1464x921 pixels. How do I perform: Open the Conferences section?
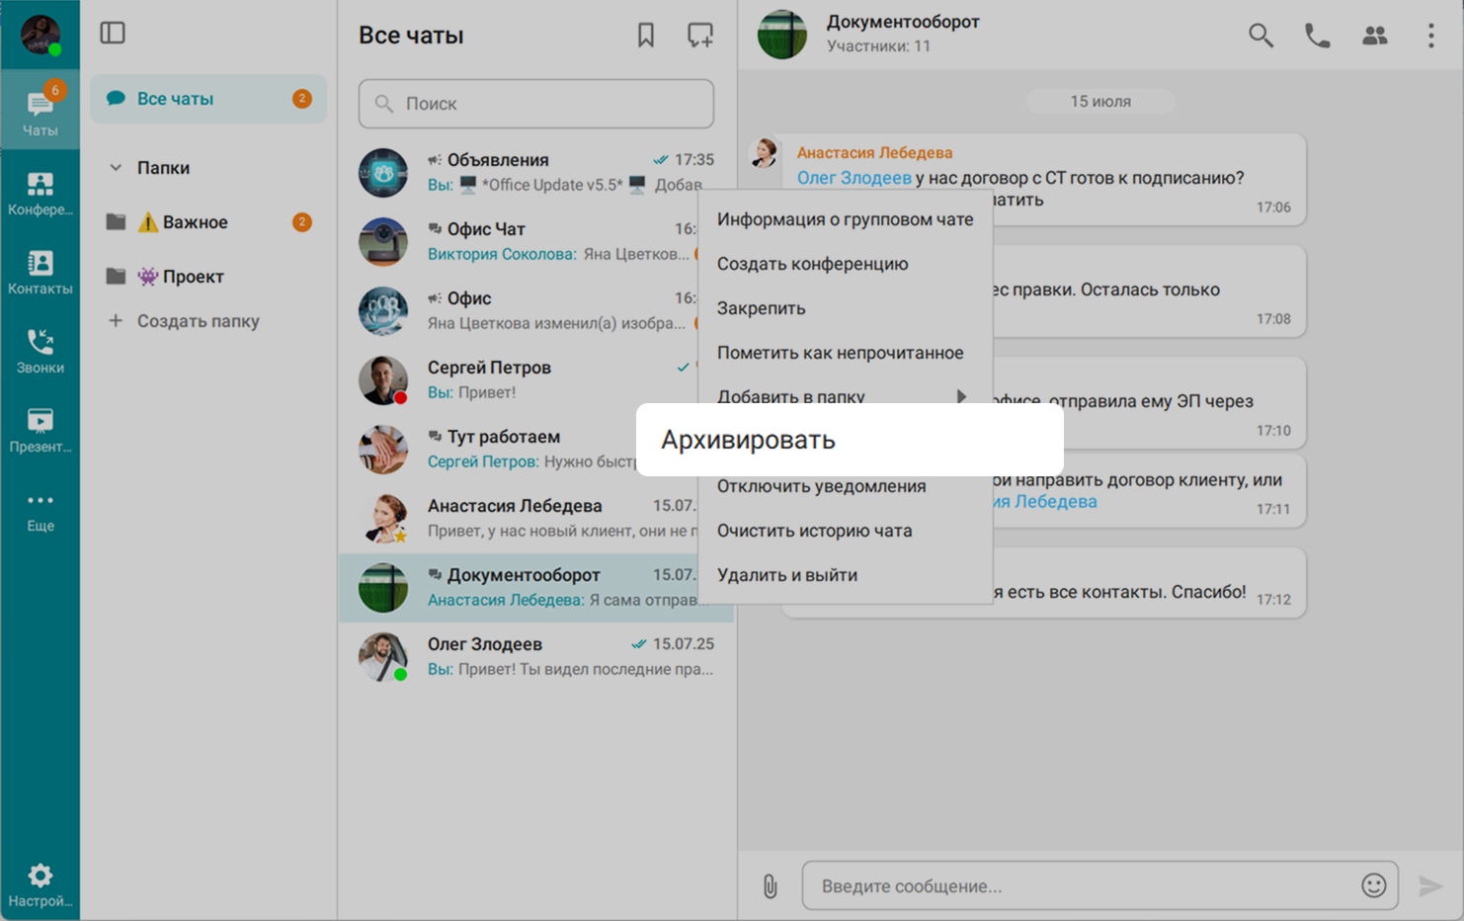[40, 193]
